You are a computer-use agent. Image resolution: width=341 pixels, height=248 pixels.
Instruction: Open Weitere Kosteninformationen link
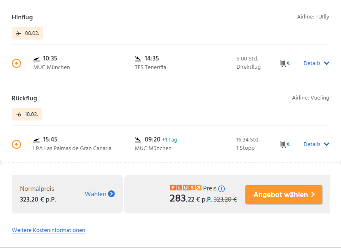(48, 230)
